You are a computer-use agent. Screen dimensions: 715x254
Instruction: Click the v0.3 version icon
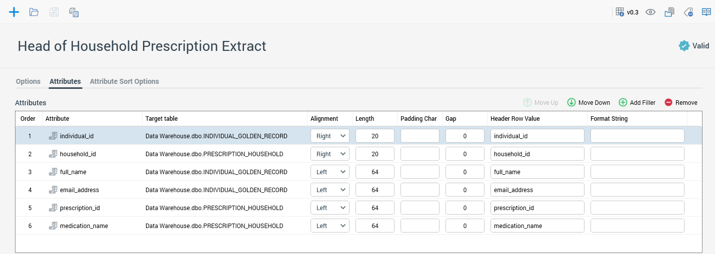coord(626,12)
